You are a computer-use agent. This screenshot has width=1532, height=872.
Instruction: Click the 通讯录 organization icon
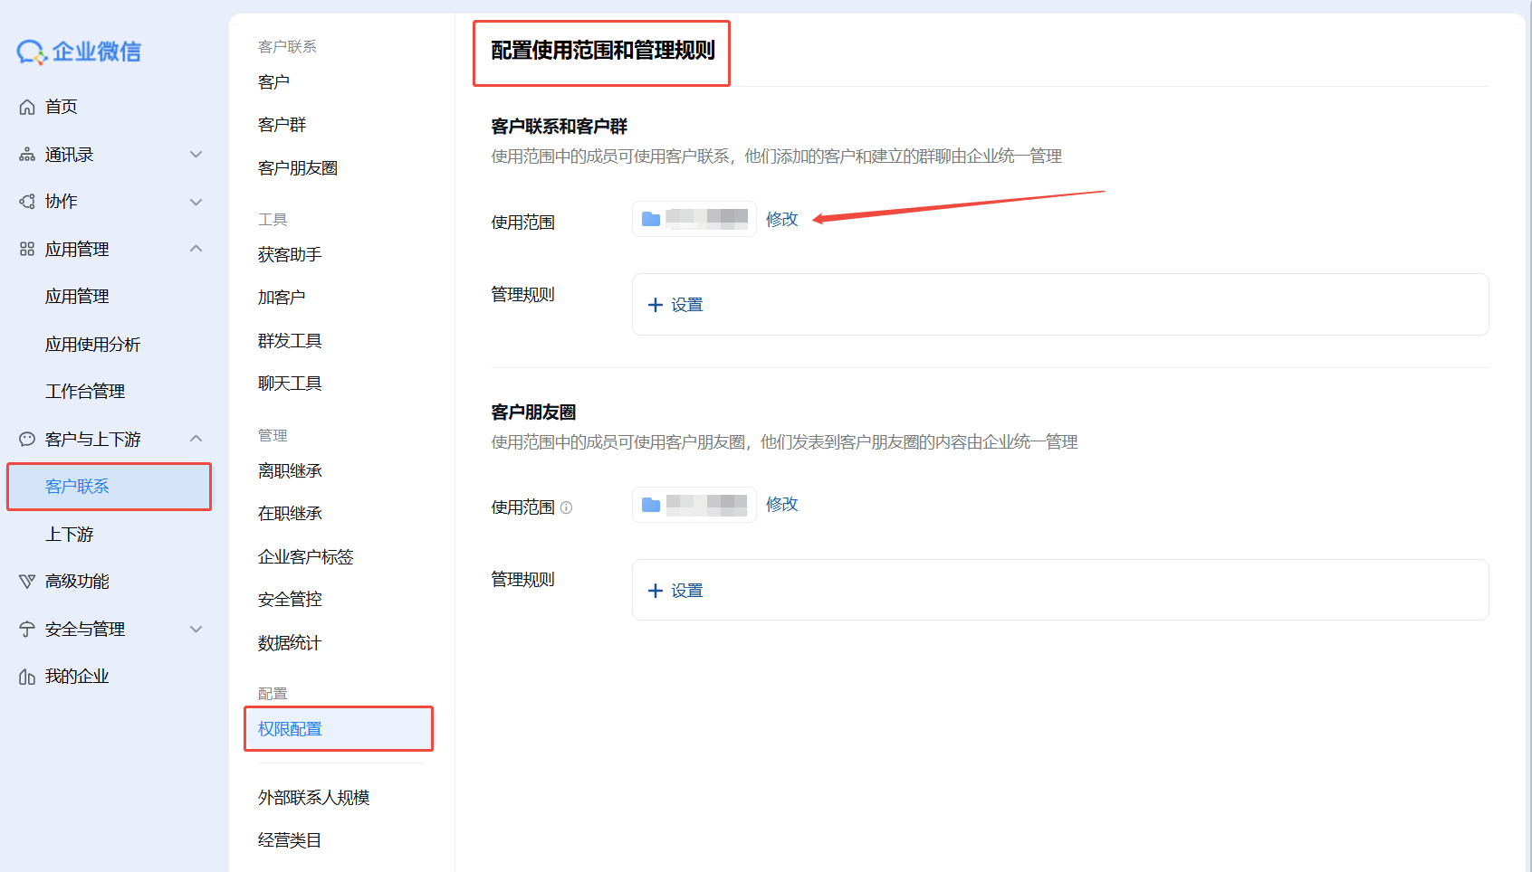pos(27,156)
